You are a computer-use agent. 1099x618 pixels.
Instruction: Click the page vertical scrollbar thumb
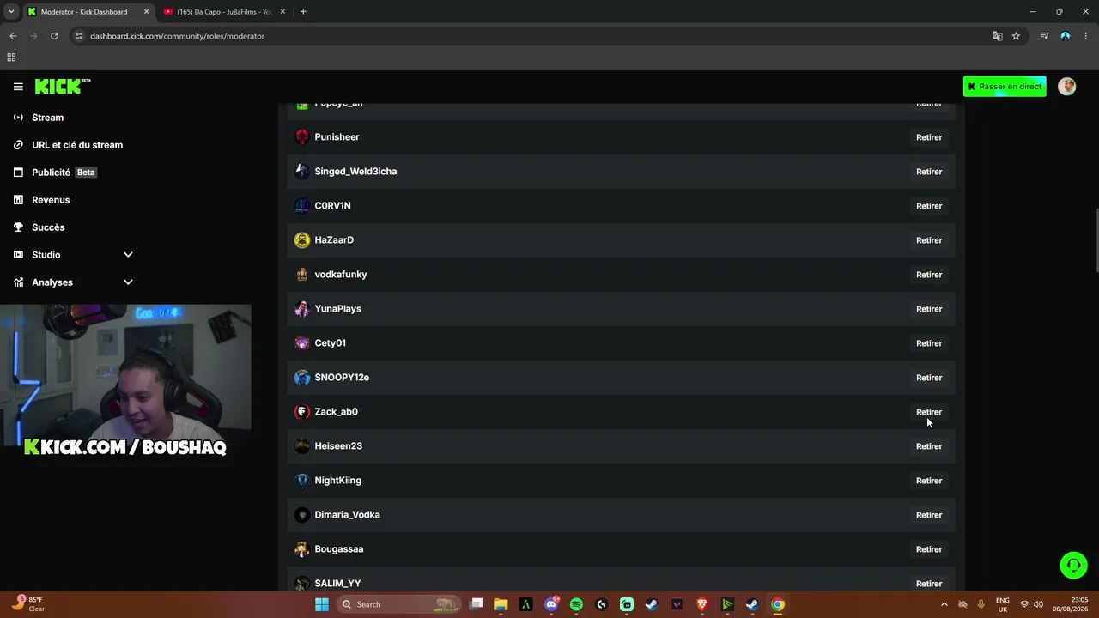[x=1096, y=239]
